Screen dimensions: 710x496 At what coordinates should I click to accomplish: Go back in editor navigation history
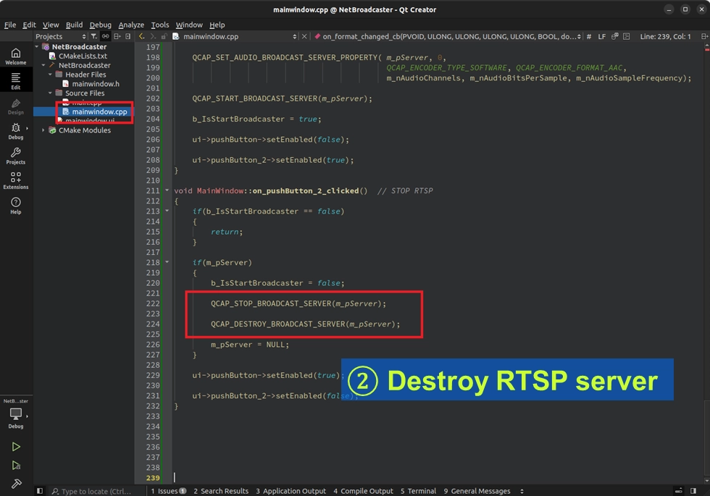point(142,36)
